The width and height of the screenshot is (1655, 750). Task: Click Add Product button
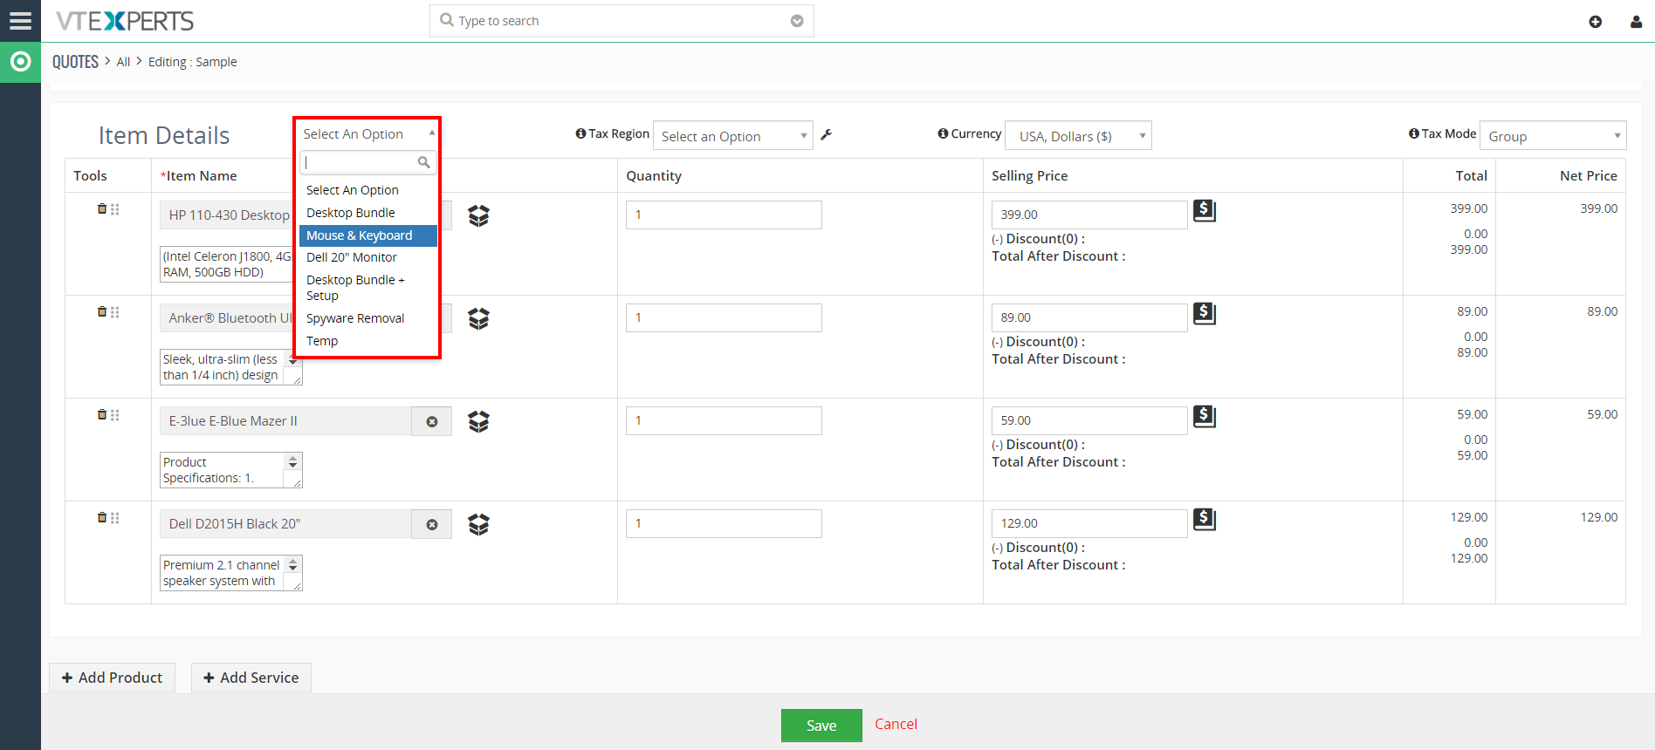point(112,678)
